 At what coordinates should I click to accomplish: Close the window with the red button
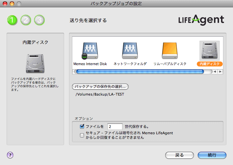(5, 4)
